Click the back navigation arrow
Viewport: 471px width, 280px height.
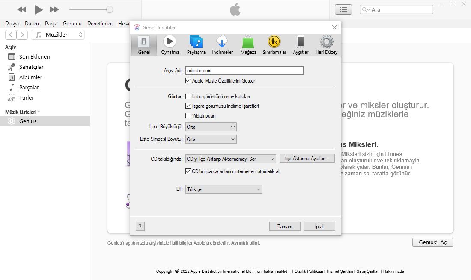coord(11,35)
